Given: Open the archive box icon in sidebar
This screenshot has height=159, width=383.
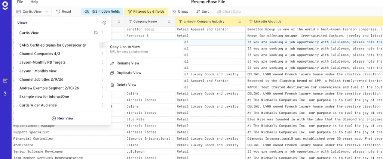Looking at the screenshot, I should [5, 81].
